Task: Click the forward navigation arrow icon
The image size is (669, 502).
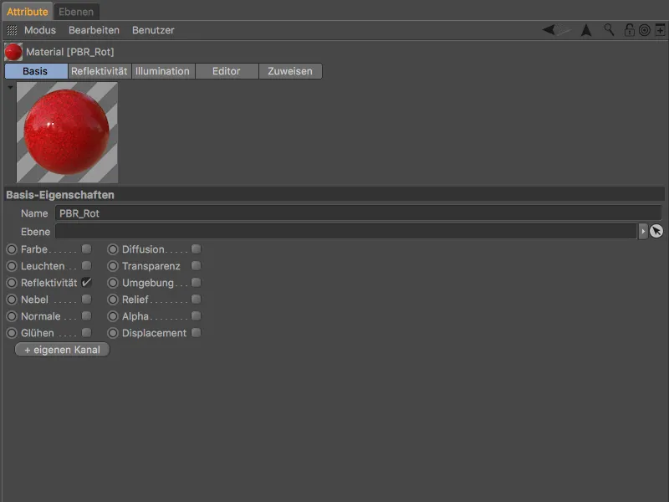Action: [x=586, y=30]
